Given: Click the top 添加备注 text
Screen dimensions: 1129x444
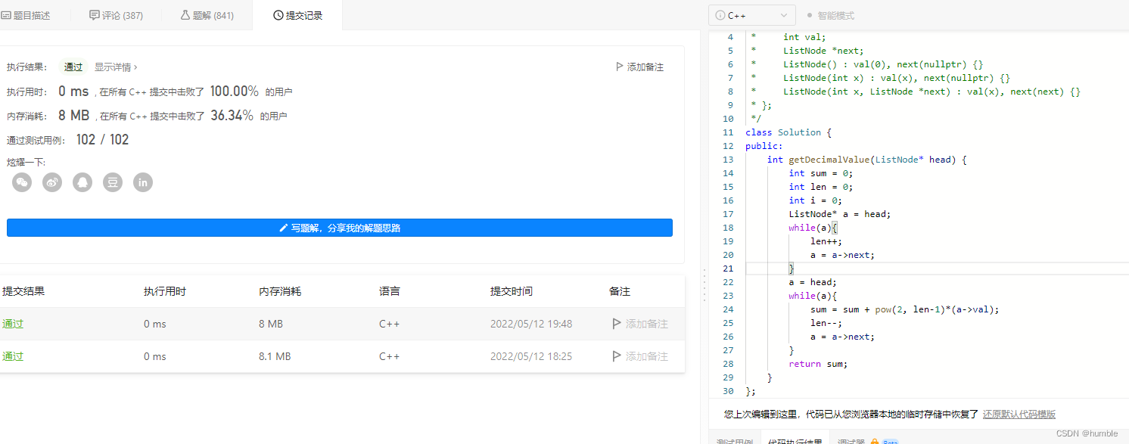Looking at the screenshot, I should click(645, 67).
